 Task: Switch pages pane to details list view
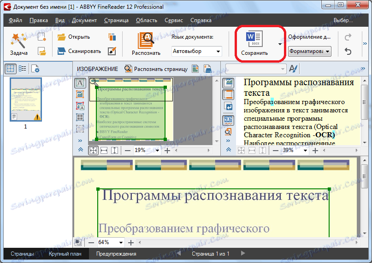pyautogui.click(x=23, y=69)
